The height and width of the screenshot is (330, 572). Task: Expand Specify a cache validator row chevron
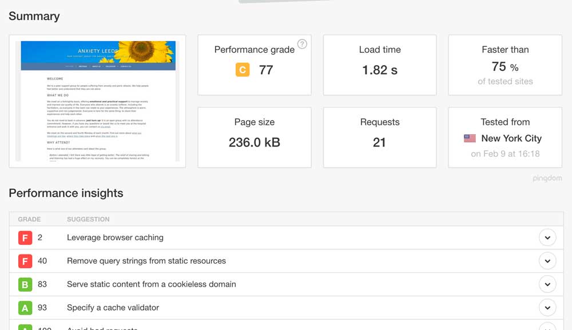pos(547,308)
